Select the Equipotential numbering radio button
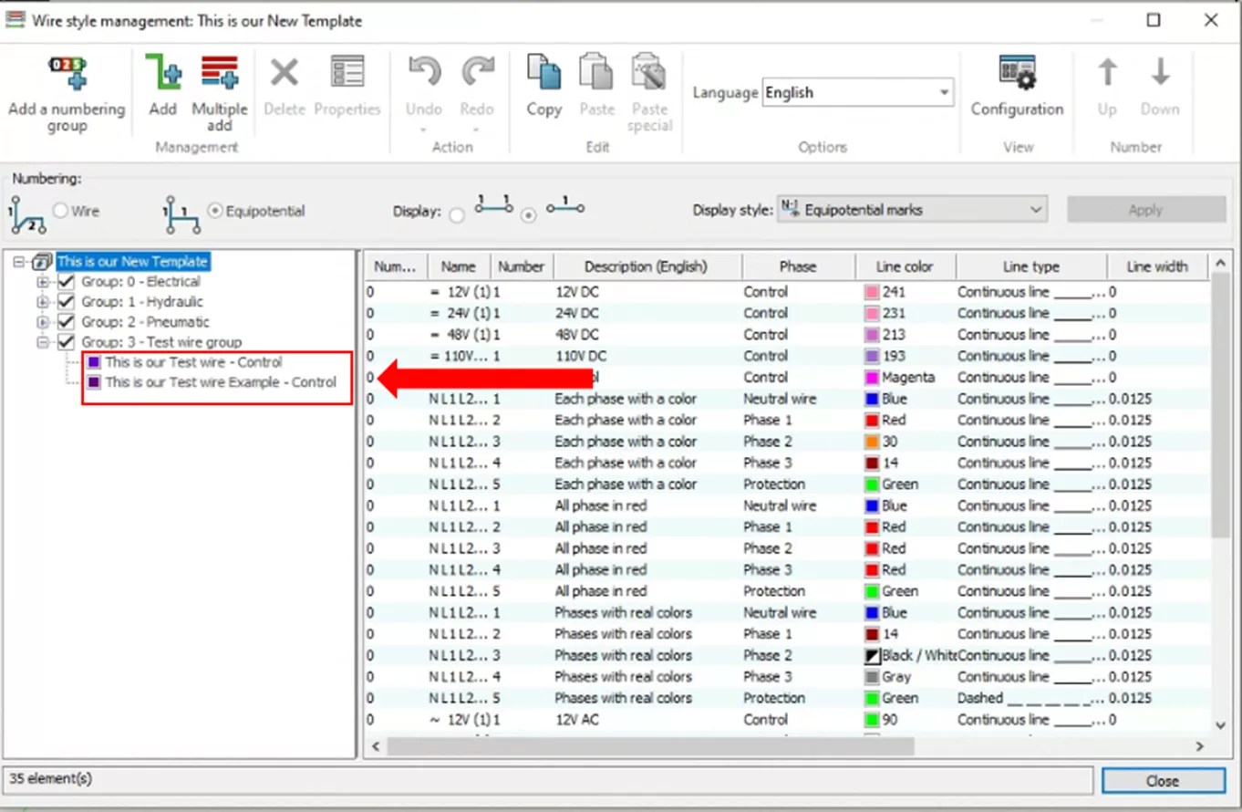The image size is (1242, 812). (x=215, y=211)
